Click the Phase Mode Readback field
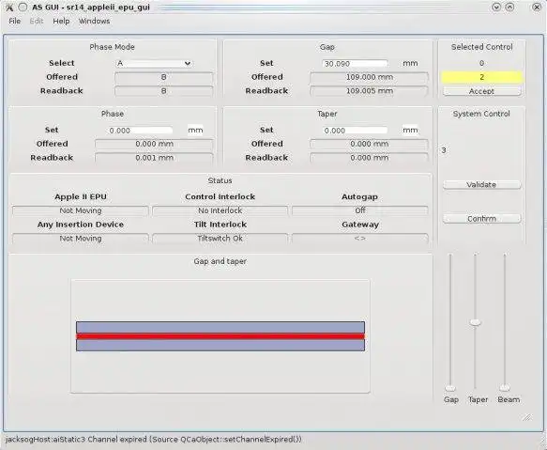Image resolution: width=547 pixels, height=450 pixels. (163, 91)
